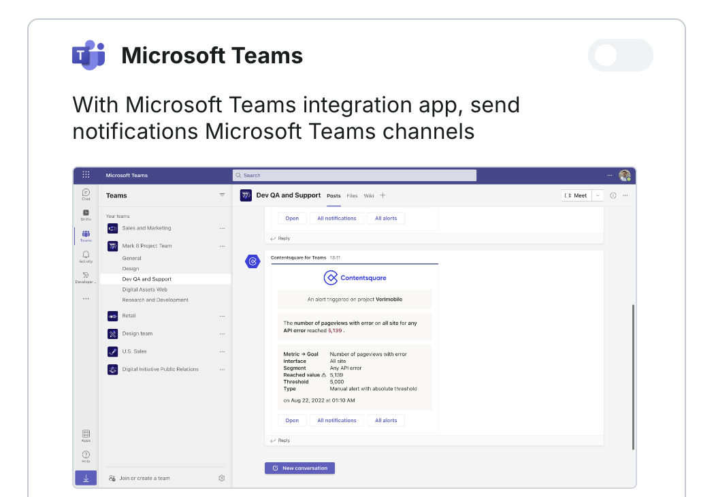Switch to the Files tab

pos(352,196)
